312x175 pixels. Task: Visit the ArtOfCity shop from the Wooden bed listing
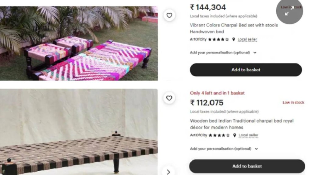tap(198, 135)
